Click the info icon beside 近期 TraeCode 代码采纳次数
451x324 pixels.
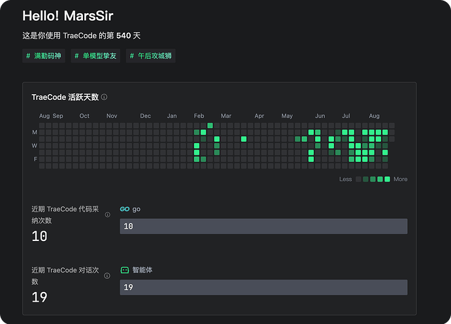click(107, 215)
